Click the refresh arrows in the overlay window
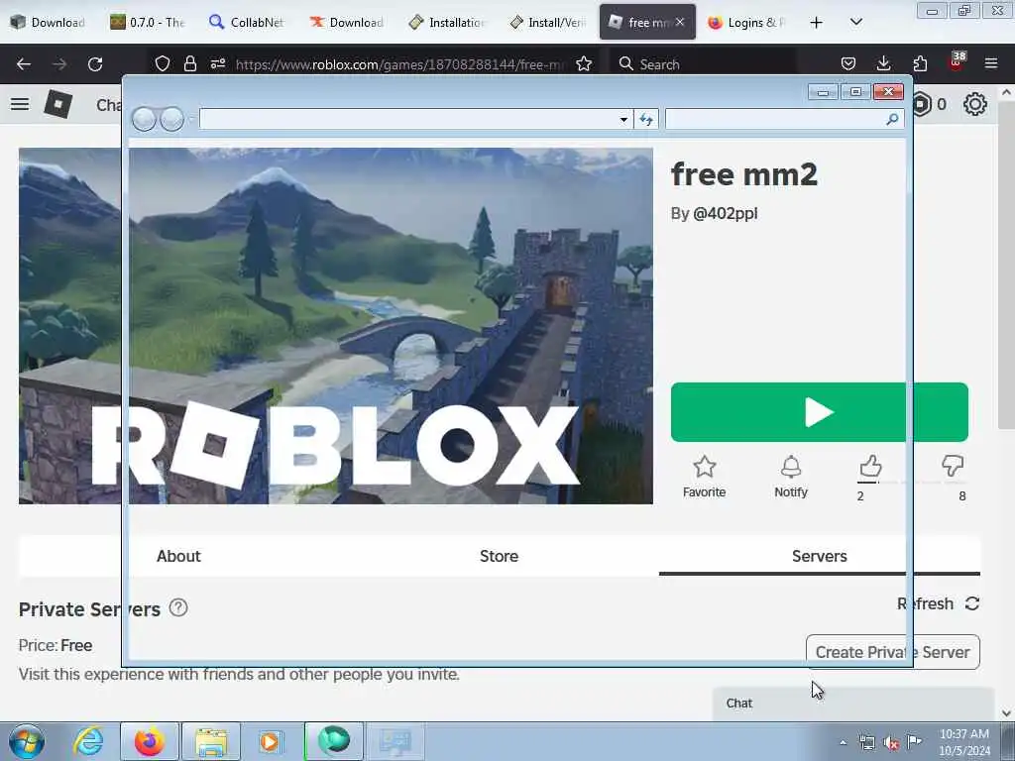This screenshot has width=1015, height=761. pos(646,119)
